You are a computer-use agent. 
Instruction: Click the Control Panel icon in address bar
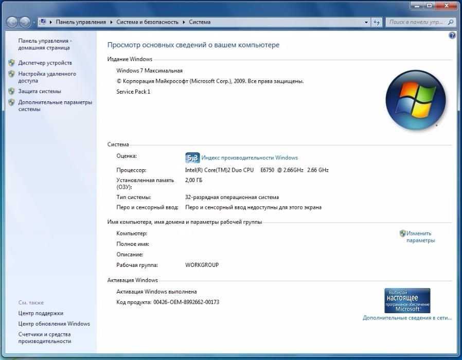43,22
